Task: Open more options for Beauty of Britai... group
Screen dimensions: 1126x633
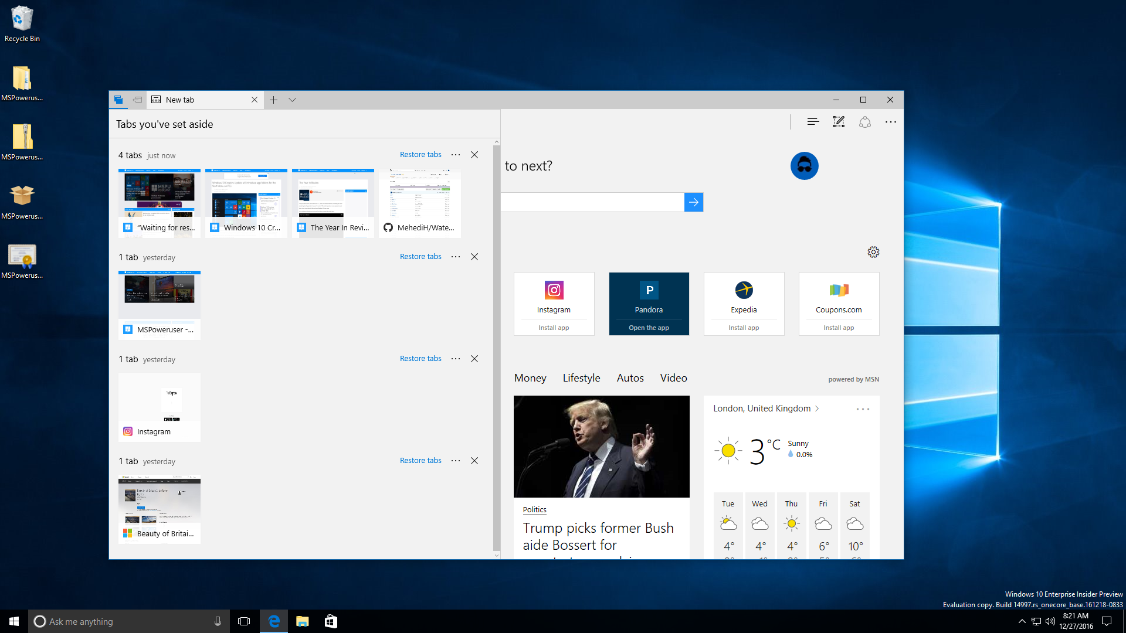Action: click(456, 461)
